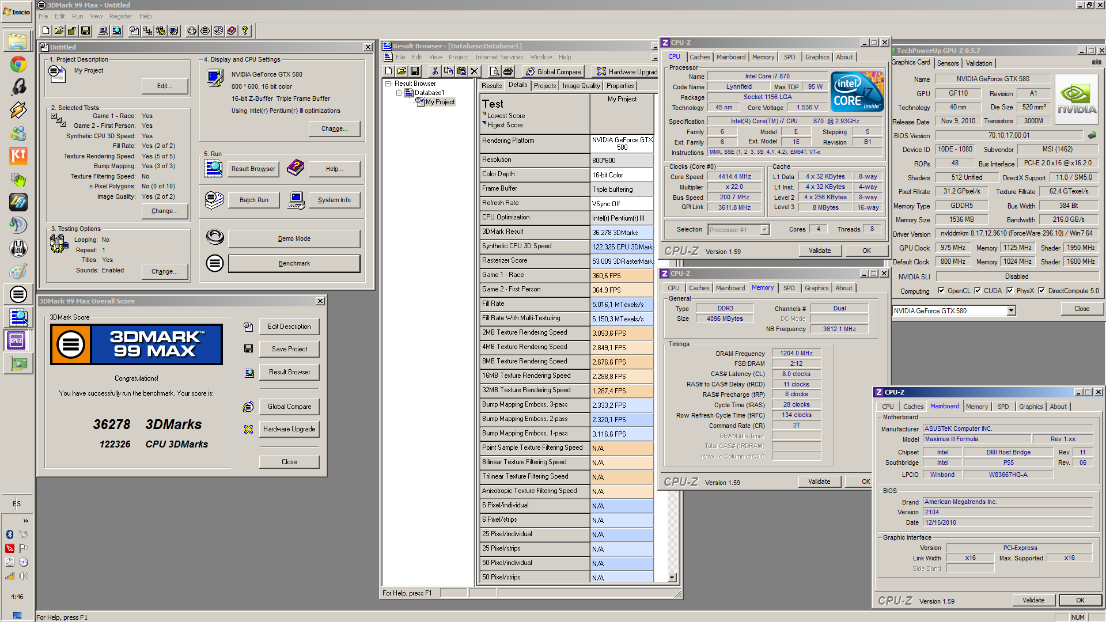Click the Open project folder icon in 3DMark toolbar
The width and height of the screenshot is (1106, 622).
59,31
